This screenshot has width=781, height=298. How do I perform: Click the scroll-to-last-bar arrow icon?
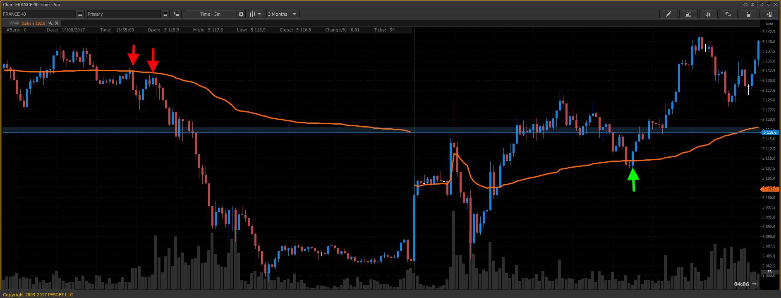(755, 284)
